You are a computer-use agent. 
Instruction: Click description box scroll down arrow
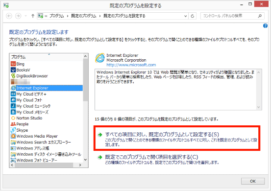point(259,107)
